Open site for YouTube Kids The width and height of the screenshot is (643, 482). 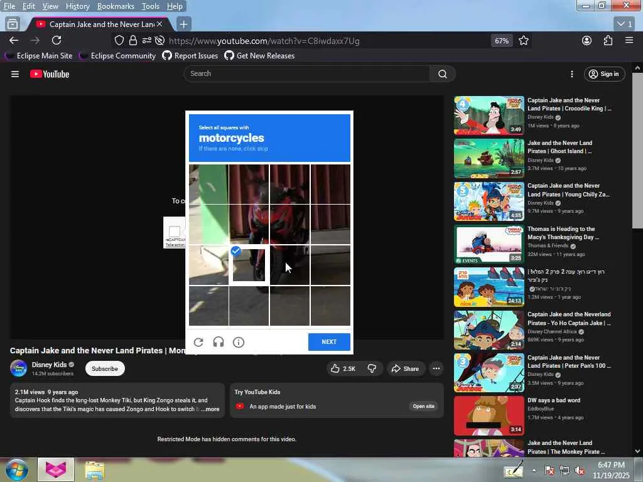pyautogui.click(x=424, y=406)
